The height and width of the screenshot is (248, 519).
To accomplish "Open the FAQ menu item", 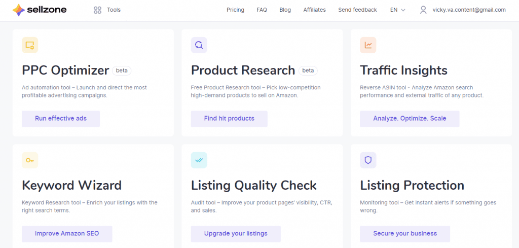I will (262, 10).
